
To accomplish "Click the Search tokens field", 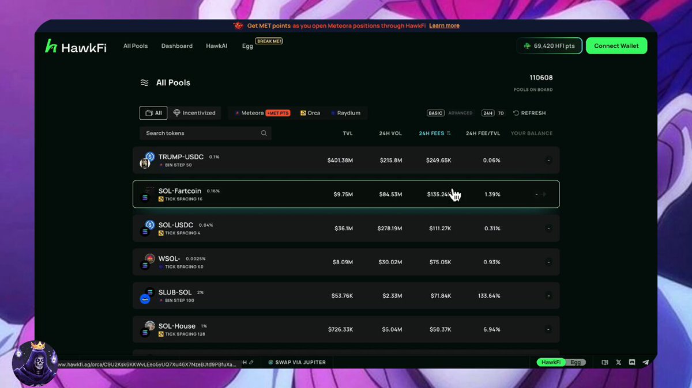I will [205, 133].
